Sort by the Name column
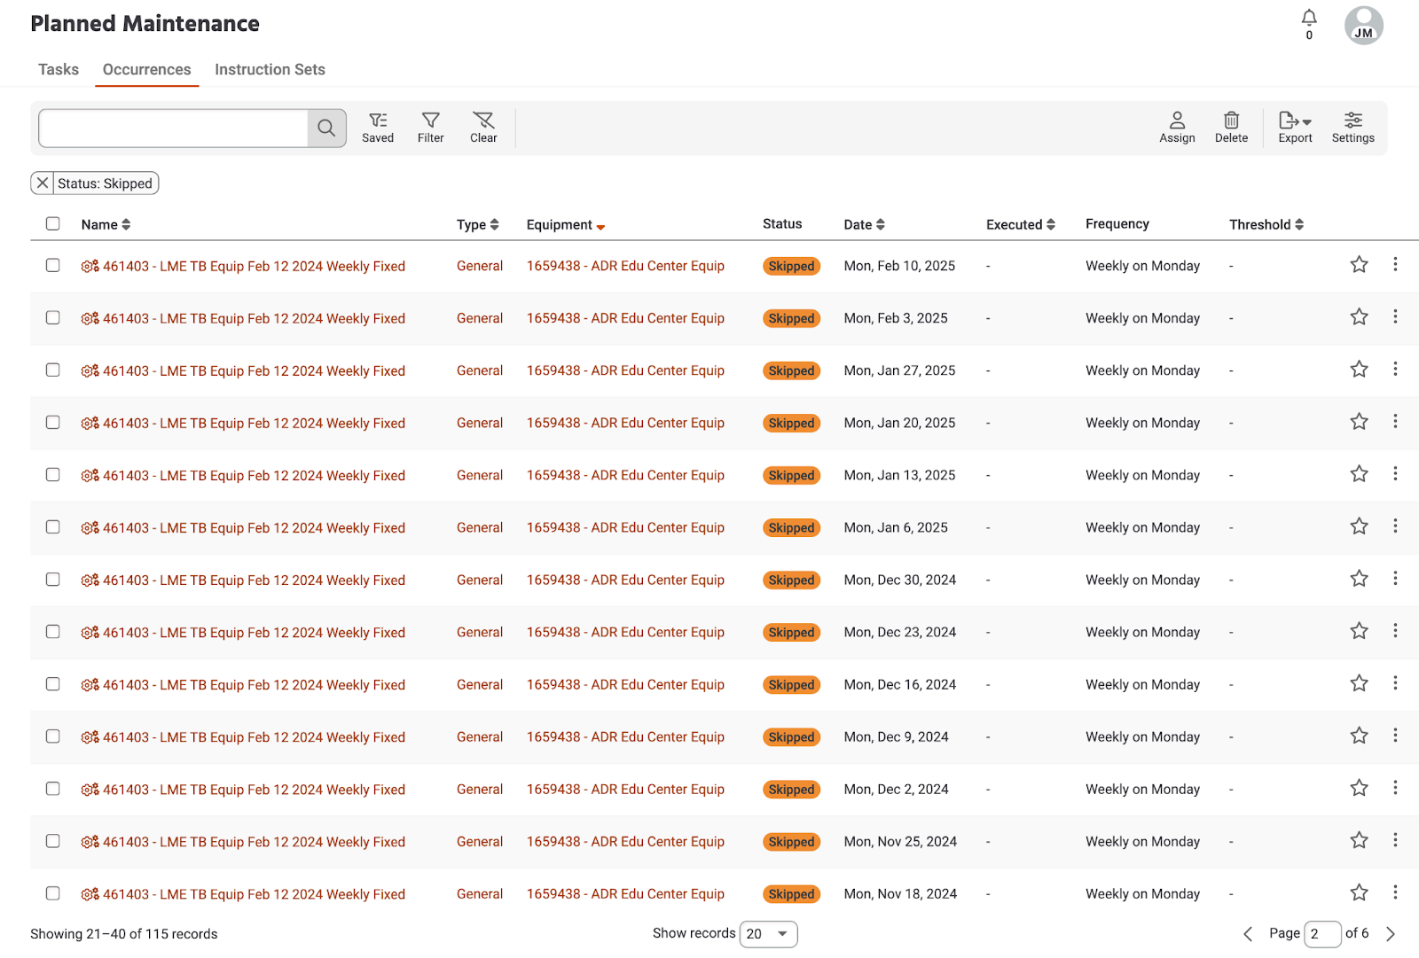1419x958 pixels. [x=106, y=224]
